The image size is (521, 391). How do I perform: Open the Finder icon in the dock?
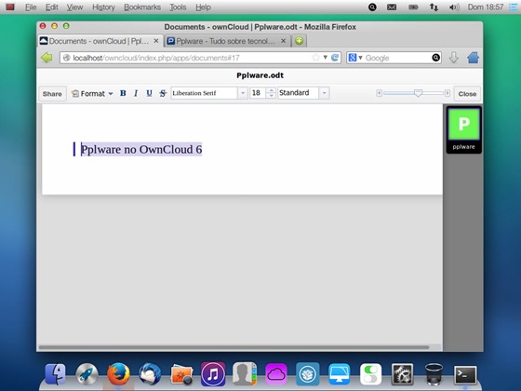pyautogui.click(x=55, y=374)
